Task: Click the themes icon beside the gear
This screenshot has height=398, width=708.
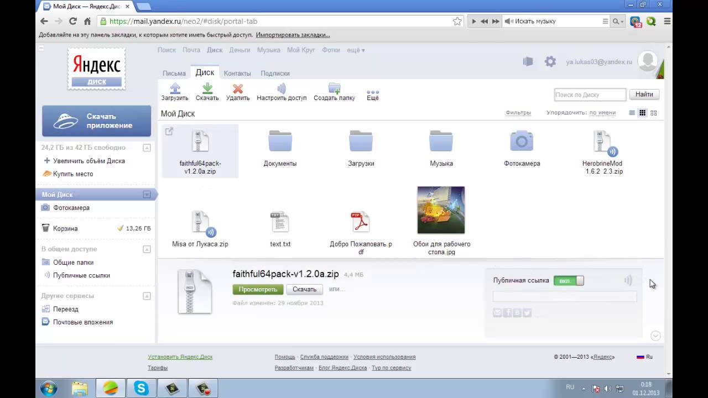Action: point(528,62)
